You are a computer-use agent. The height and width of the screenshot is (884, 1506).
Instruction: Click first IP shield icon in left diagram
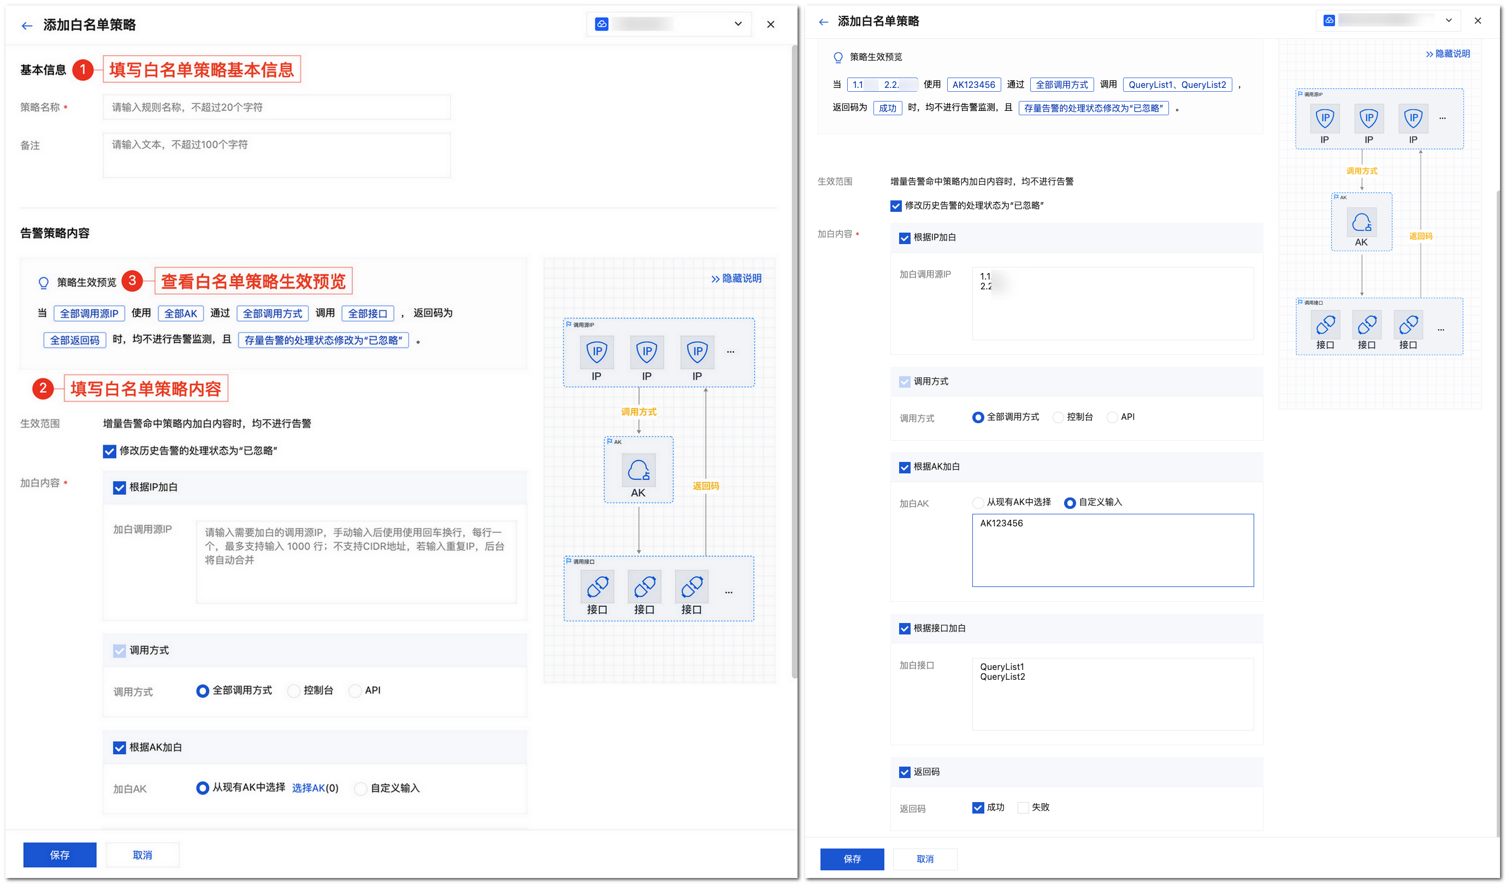click(x=597, y=352)
